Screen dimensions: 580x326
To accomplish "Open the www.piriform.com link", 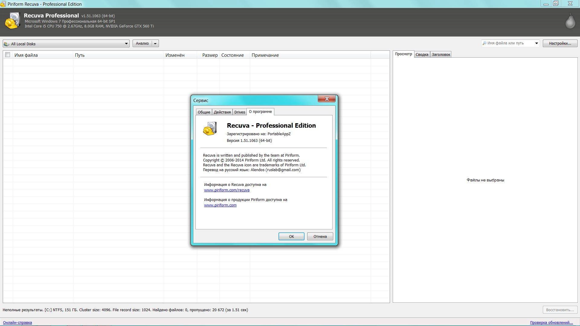I will 220,205.
